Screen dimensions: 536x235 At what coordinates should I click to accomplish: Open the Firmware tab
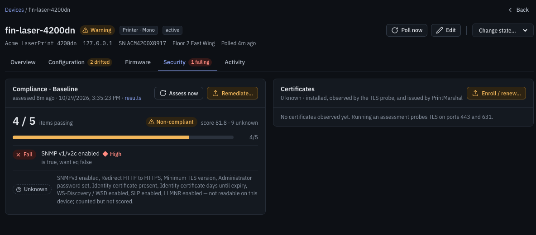coord(138,62)
